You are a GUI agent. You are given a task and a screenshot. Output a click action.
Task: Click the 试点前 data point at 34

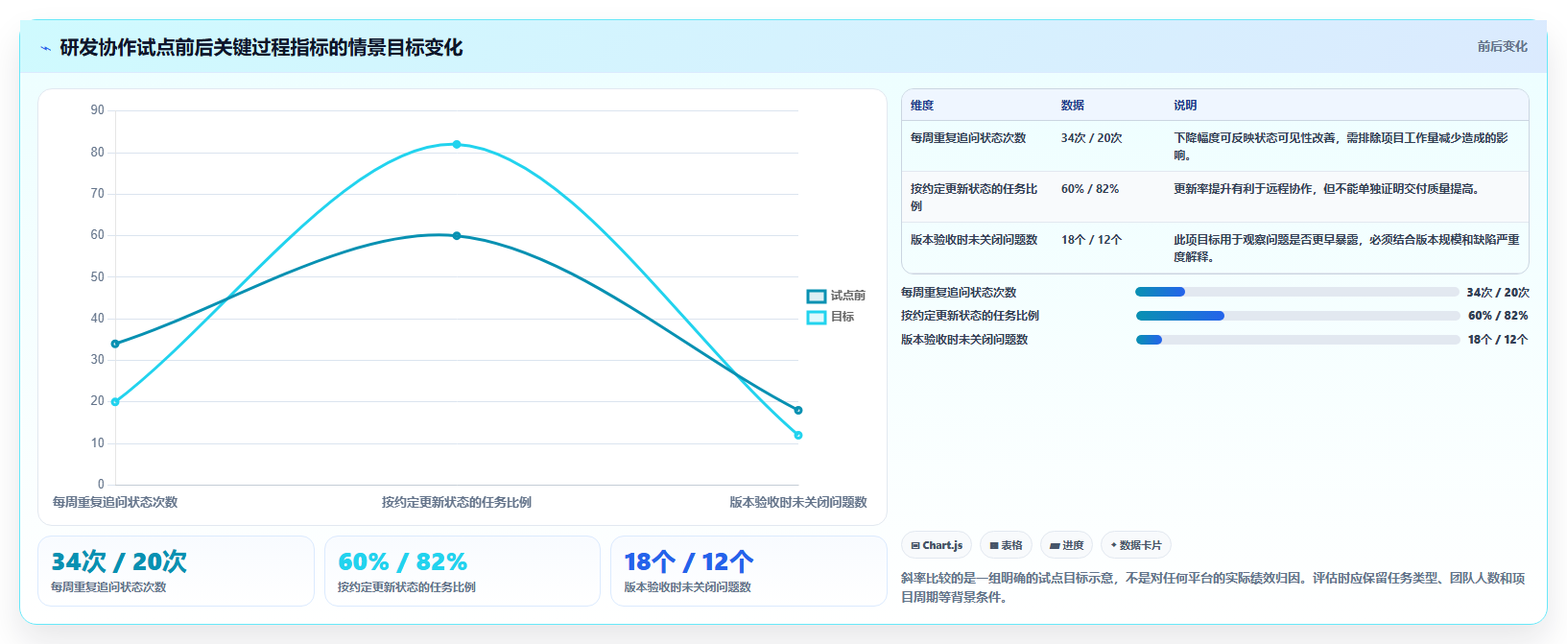pos(115,344)
